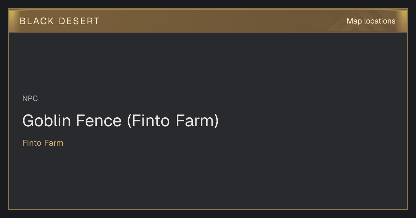
Task: Open the Map locations link
Action: point(371,21)
